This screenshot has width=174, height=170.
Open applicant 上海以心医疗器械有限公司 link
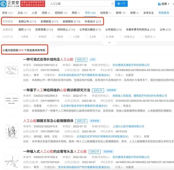tap(128, 126)
